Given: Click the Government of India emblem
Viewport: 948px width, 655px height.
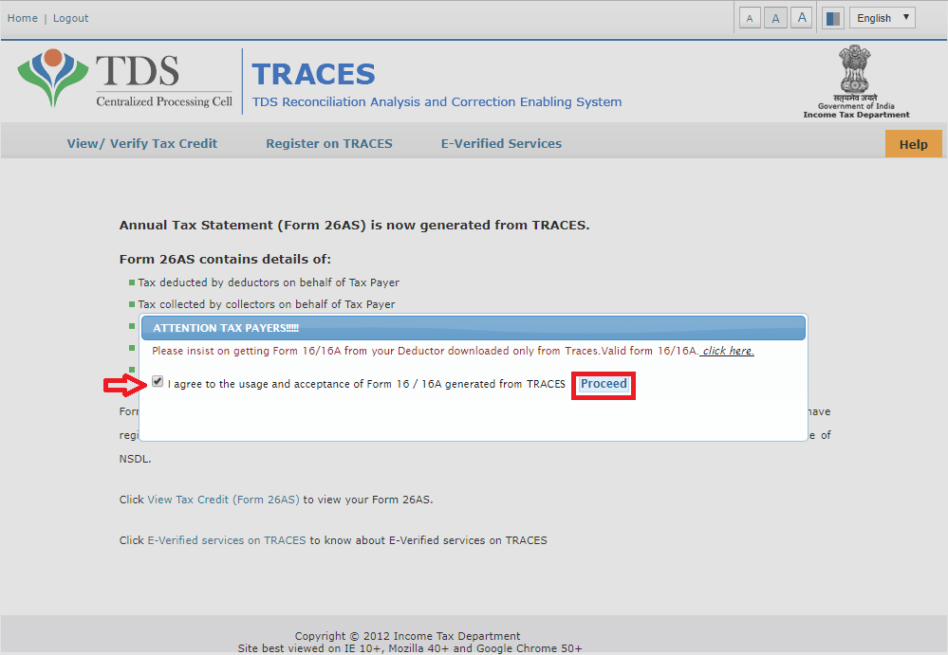Looking at the screenshot, I should pyautogui.click(x=856, y=82).
